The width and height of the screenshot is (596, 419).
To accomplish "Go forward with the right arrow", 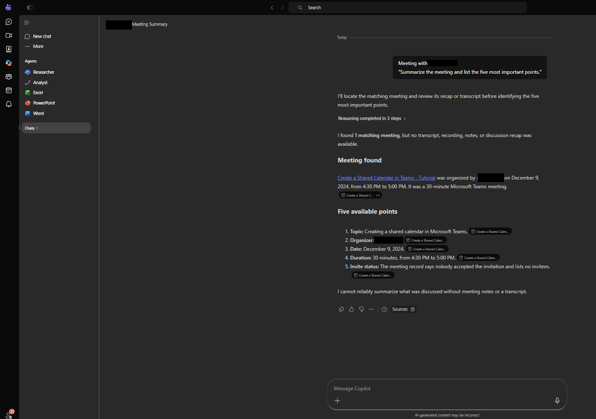I will 282,7.
